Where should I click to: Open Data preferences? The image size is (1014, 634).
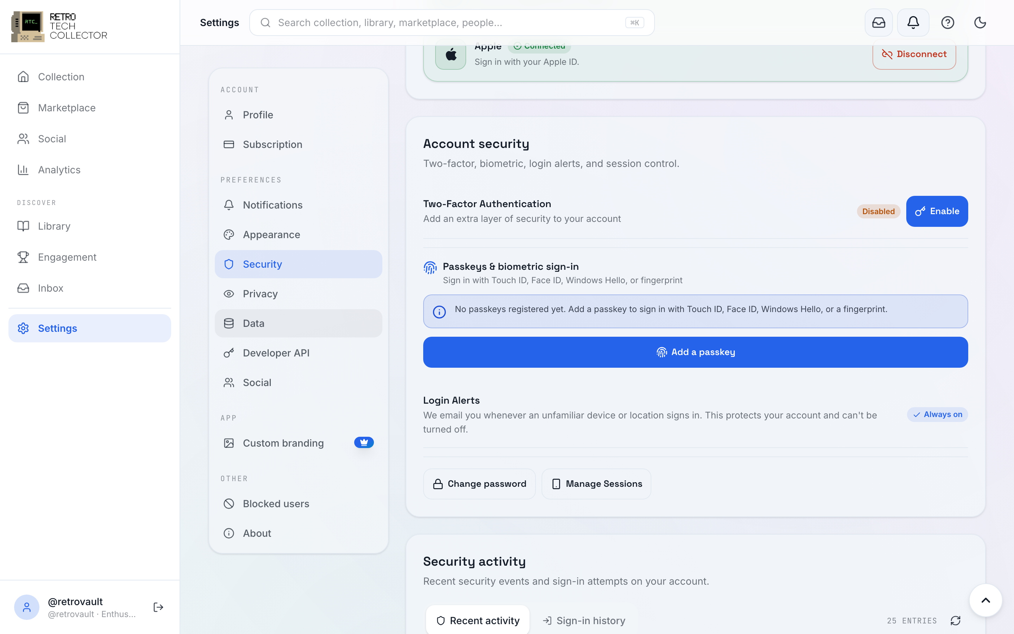[298, 323]
